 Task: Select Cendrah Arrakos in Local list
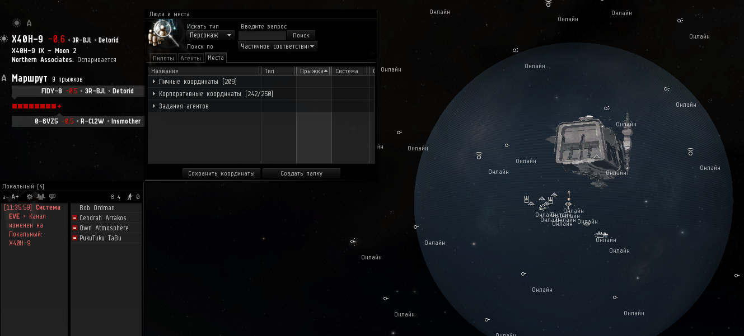106,218
